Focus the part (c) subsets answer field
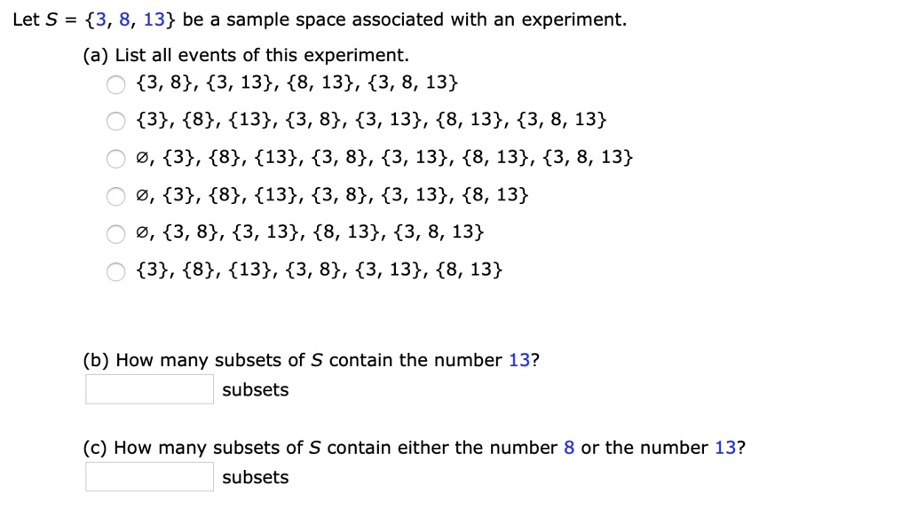The image size is (909, 509). point(149,476)
